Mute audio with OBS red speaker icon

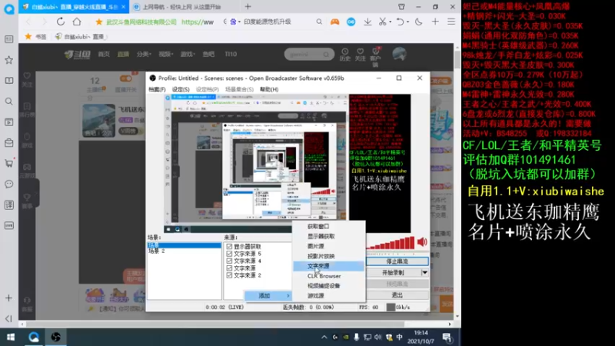422,242
